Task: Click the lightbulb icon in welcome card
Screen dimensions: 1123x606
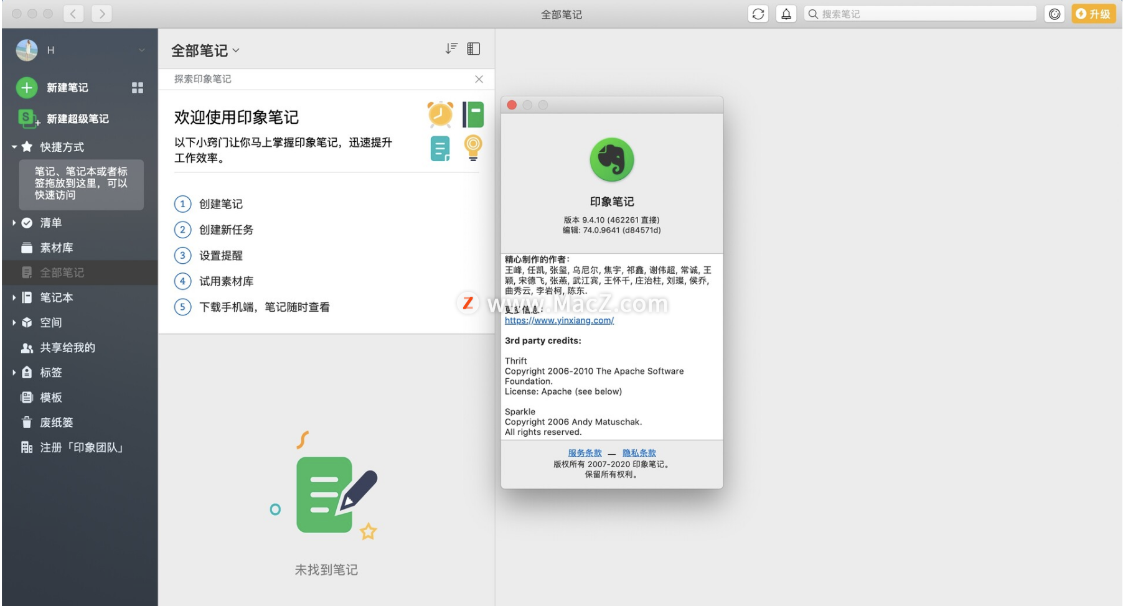Action: point(473,148)
